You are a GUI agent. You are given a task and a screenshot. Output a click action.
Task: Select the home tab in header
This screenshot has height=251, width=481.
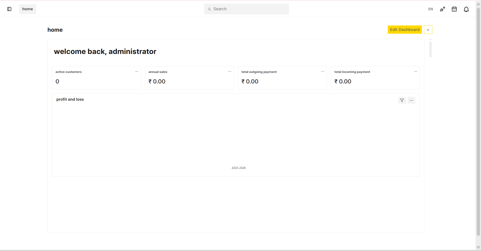pyautogui.click(x=28, y=9)
